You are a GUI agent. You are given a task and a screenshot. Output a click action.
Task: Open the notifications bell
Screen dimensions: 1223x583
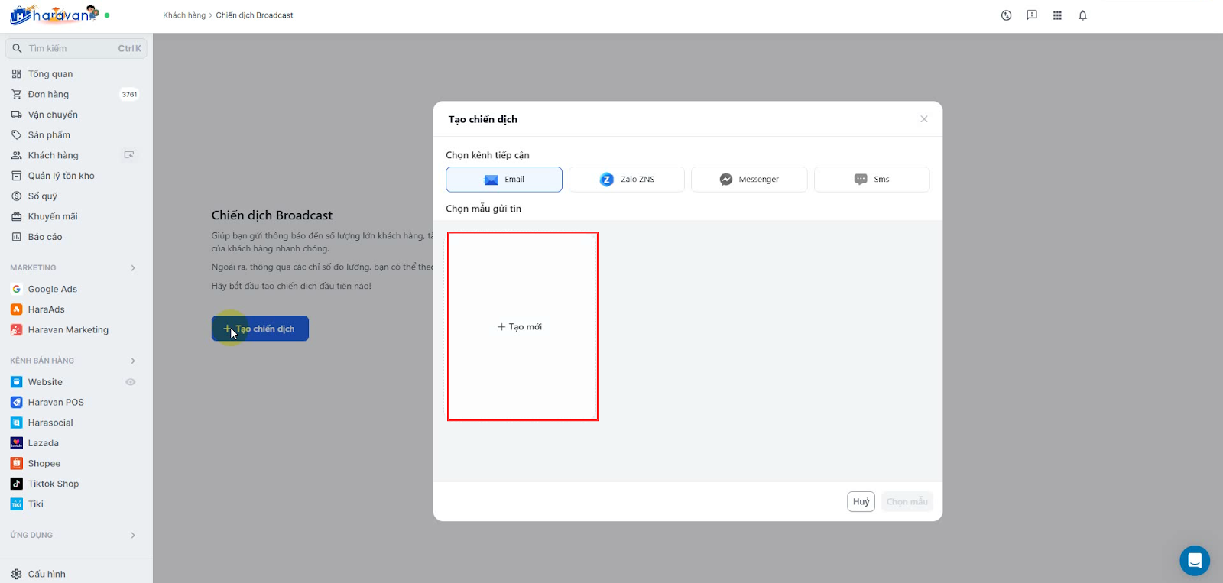[x=1082, y=15]
